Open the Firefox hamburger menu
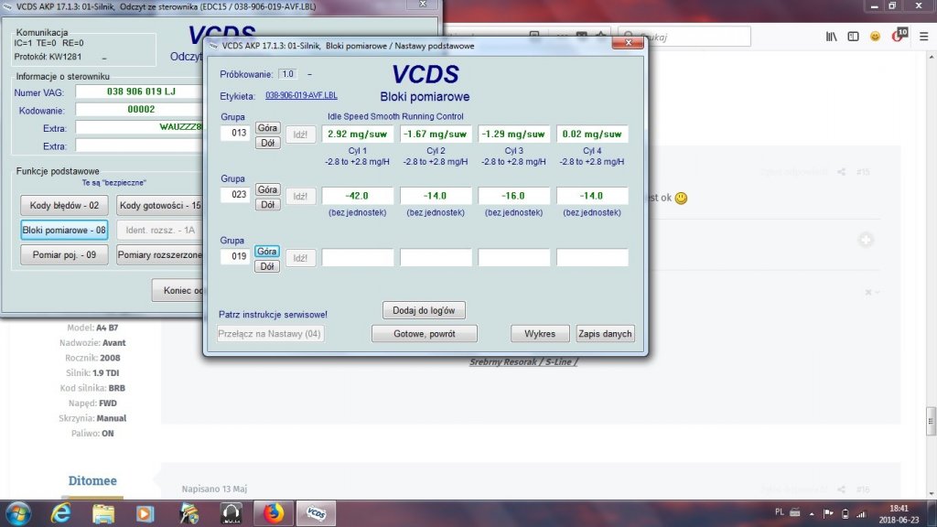This screenshot has width=937, height=527. (924, 37)
